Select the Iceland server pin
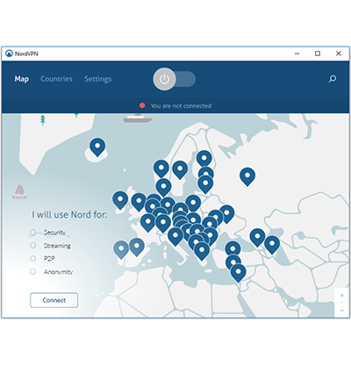 97,147
